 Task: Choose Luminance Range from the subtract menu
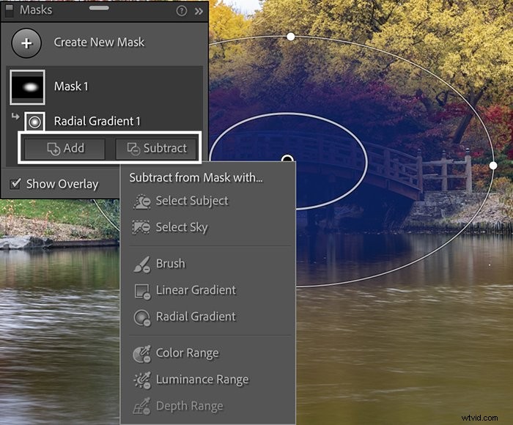point(208,380)
